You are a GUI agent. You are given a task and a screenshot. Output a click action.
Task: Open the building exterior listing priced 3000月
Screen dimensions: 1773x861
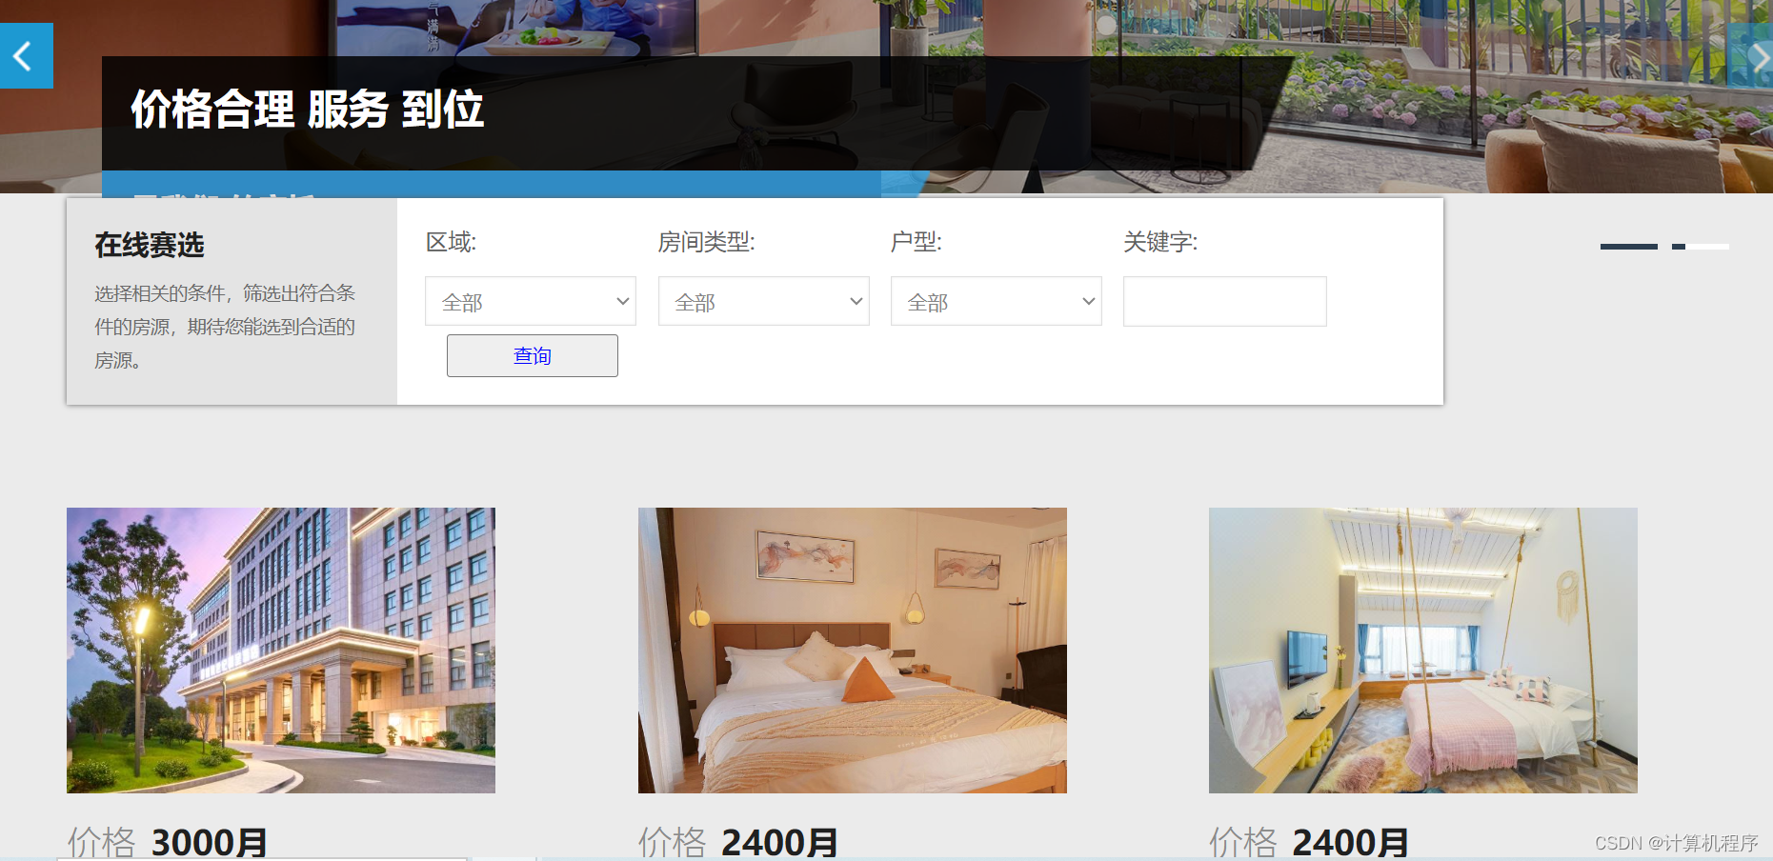pyautogui.click(x=280, y=650)
